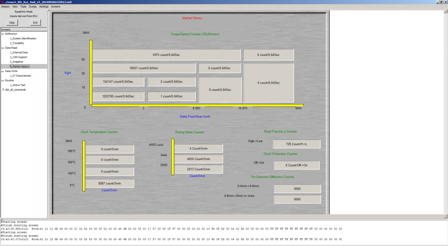The image size is (448, 246).
Task: Select 1_Active Test screen
Action: coord(18,85)
